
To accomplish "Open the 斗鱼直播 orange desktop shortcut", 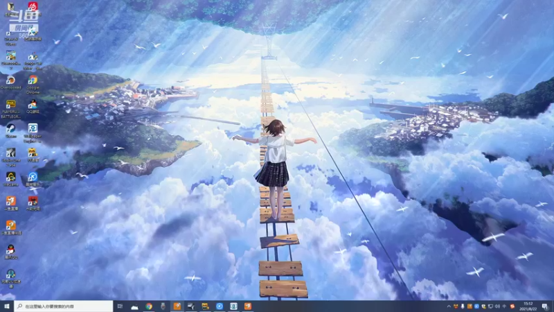I will tap(10, 203).
